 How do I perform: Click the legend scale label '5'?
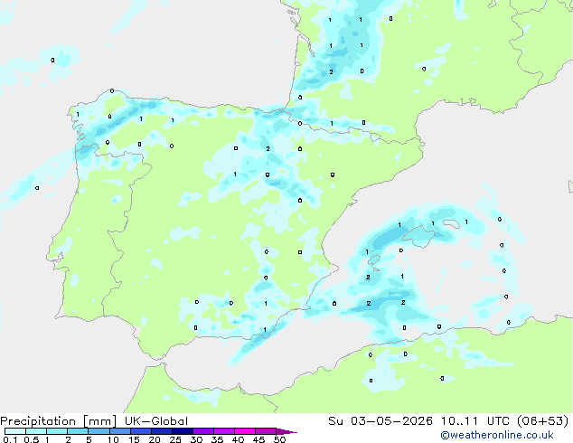pos(89,439)
